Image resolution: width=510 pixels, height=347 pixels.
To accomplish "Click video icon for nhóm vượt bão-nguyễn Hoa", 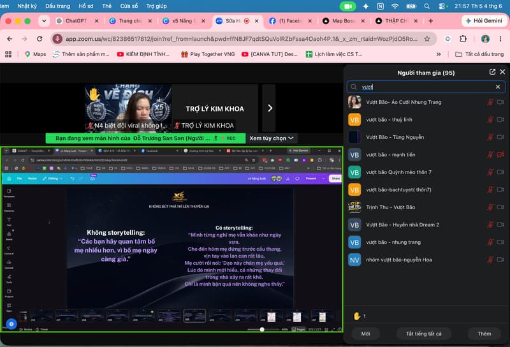I will (500, 260).
